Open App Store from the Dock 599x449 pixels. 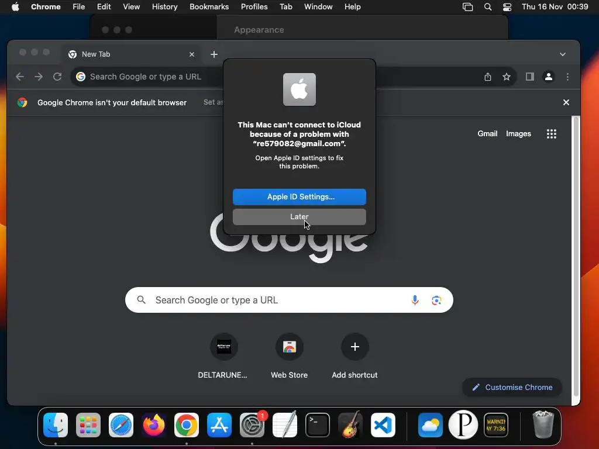pos(219,425)
